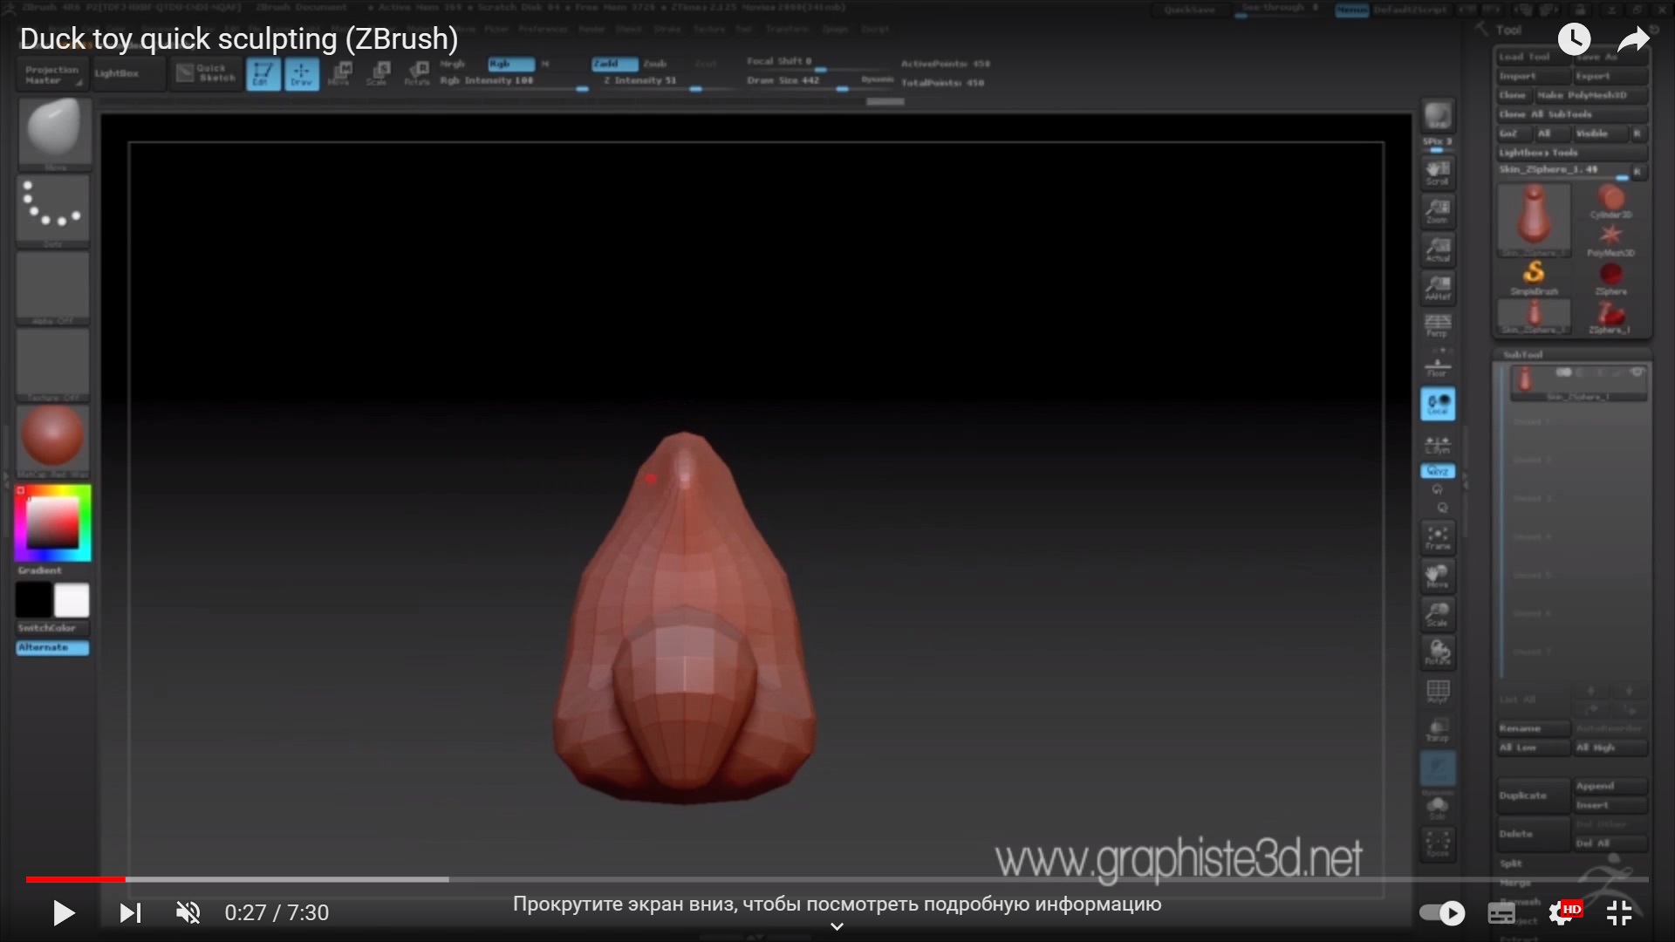Play the video

(64, 913)
